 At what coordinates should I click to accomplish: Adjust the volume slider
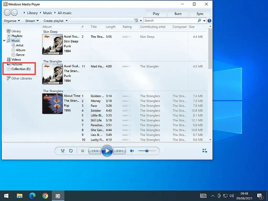147,151
